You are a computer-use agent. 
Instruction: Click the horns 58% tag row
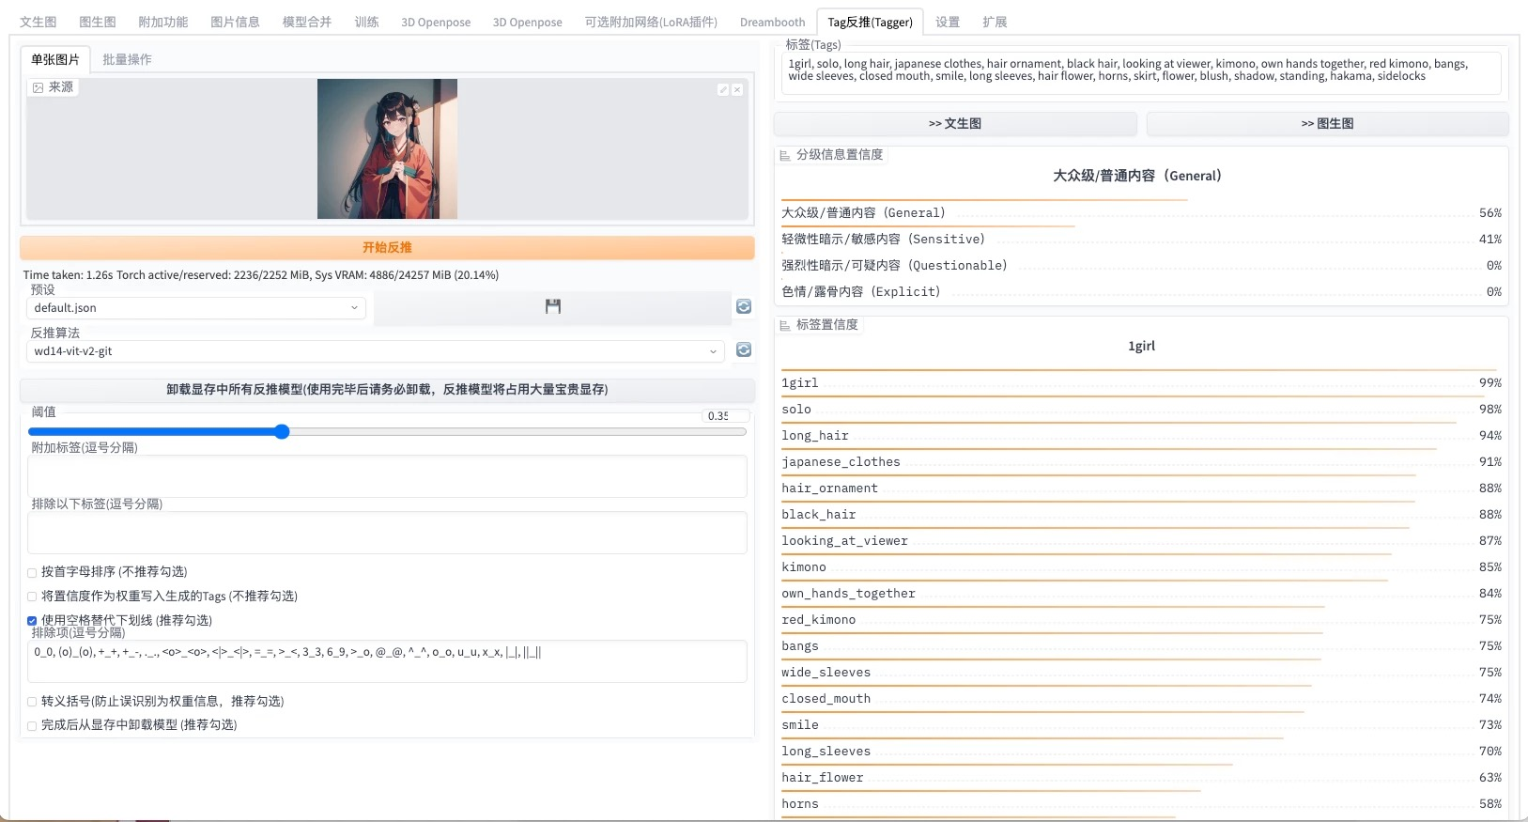[1141, 804]
